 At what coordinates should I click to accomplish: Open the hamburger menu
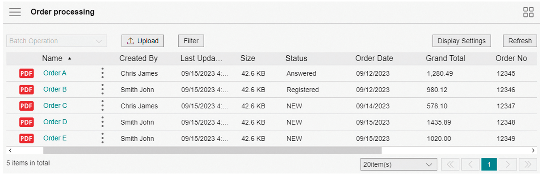click(x=15, y=12)
